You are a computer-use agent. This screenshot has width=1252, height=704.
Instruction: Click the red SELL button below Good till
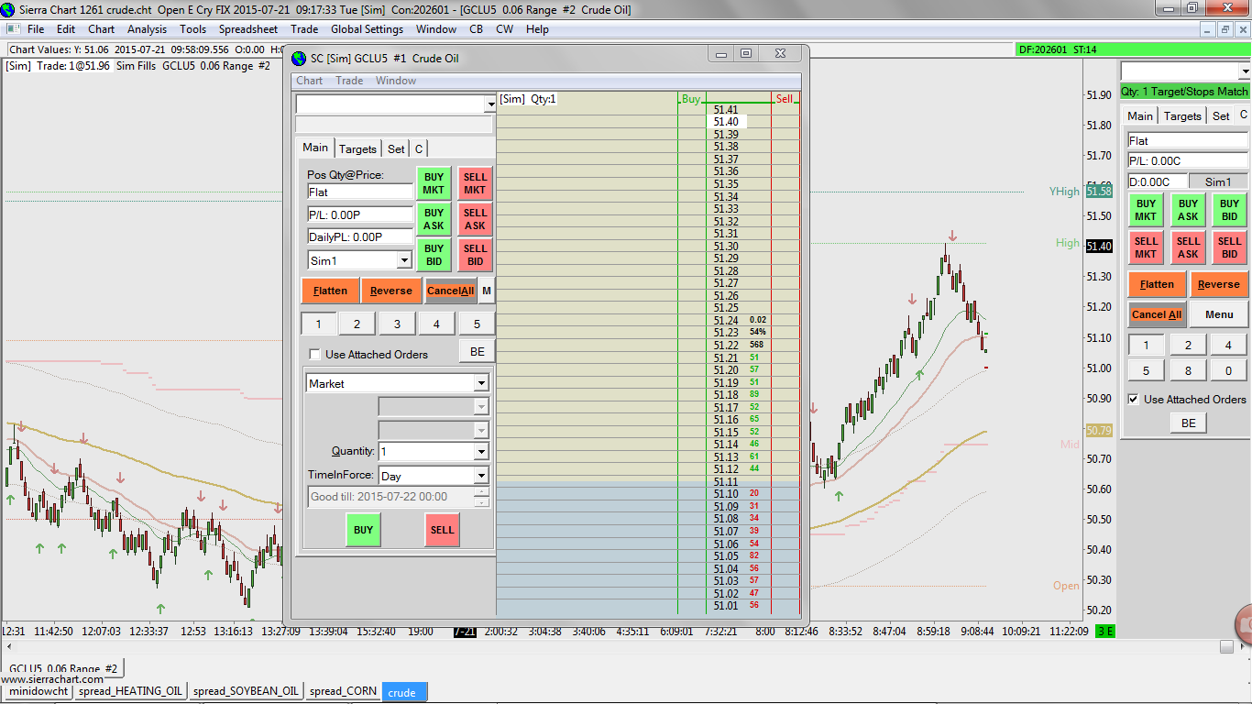pyautogui.click(x=443, y=530)
